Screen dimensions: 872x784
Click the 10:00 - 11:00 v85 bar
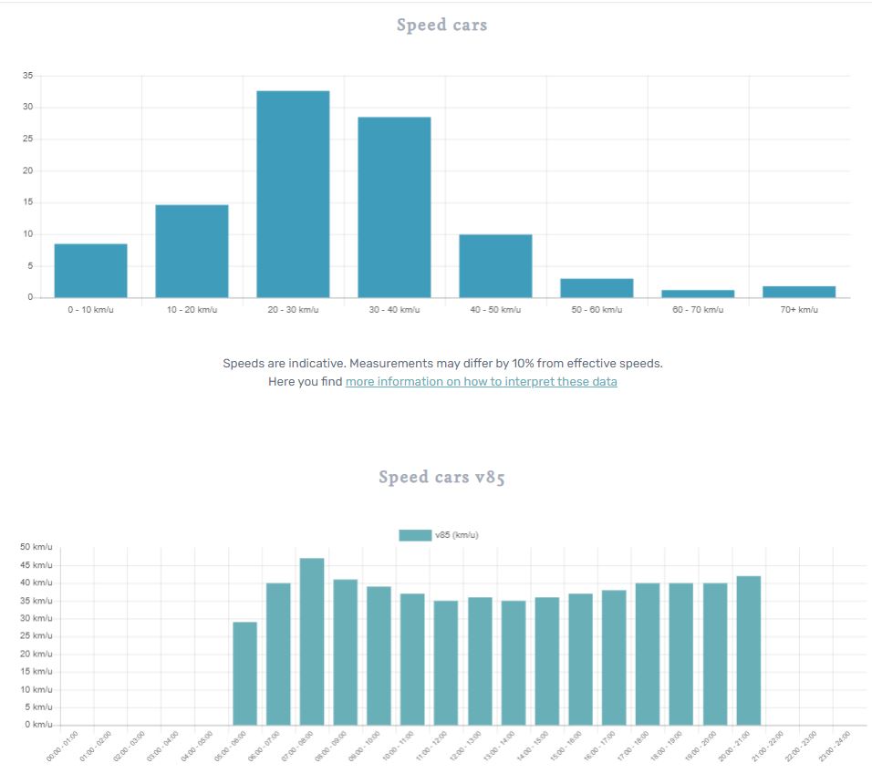(412, 659)
